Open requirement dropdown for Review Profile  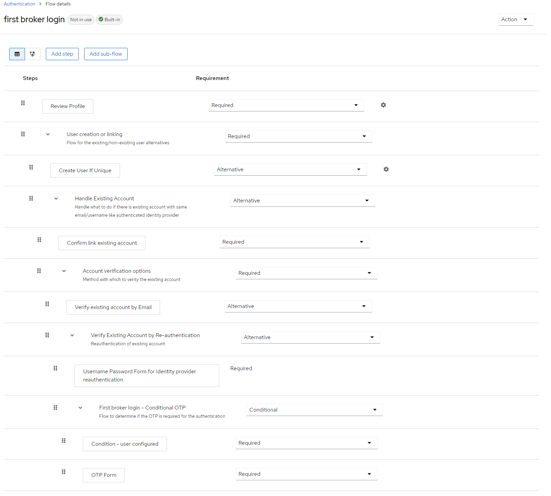pos(286,105)
